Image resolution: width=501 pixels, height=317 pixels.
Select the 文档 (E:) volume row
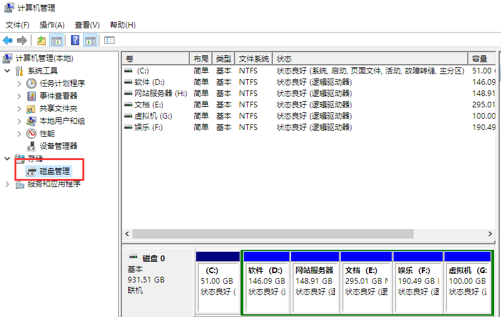(x=309, y=105)
